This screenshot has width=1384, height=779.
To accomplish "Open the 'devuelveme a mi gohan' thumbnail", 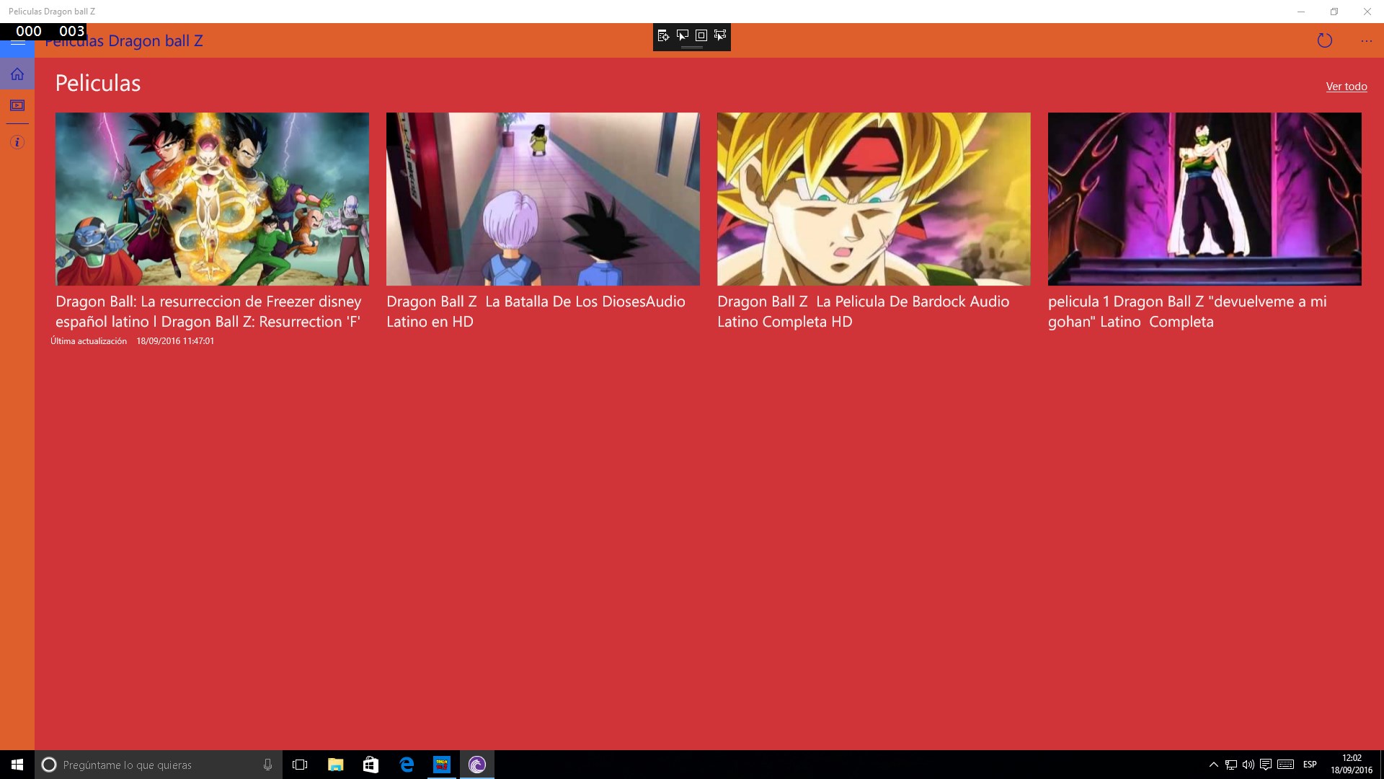I will [x=1205, y=199].
